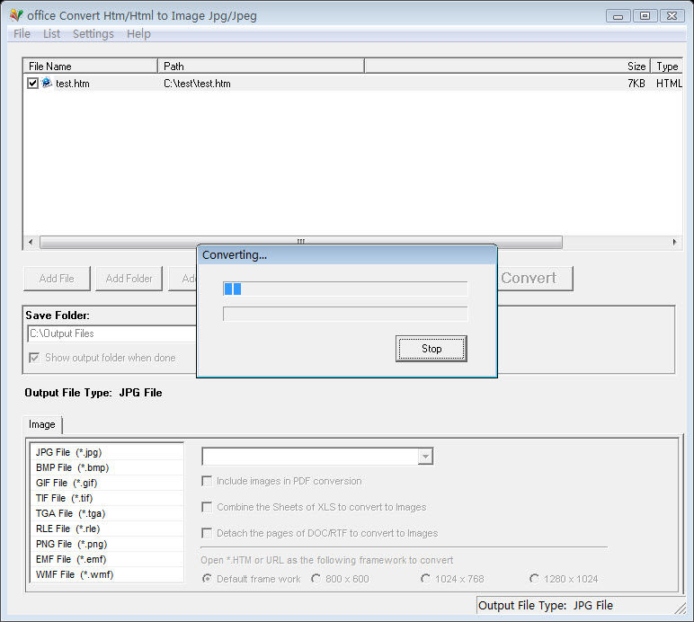Minimize the converter window
Screen dimensions: 694x622
(x=618, y=16)
